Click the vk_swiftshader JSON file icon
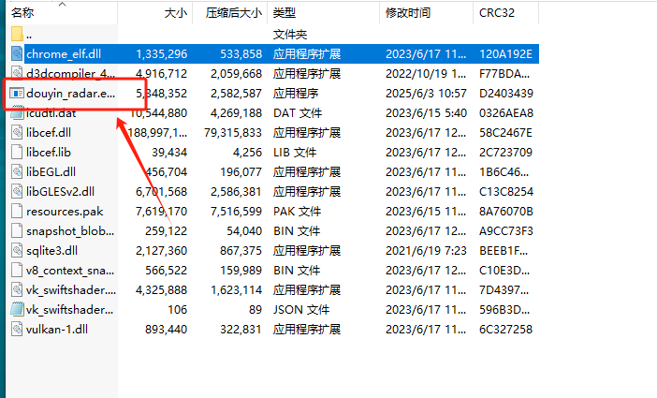 point(17,310)
